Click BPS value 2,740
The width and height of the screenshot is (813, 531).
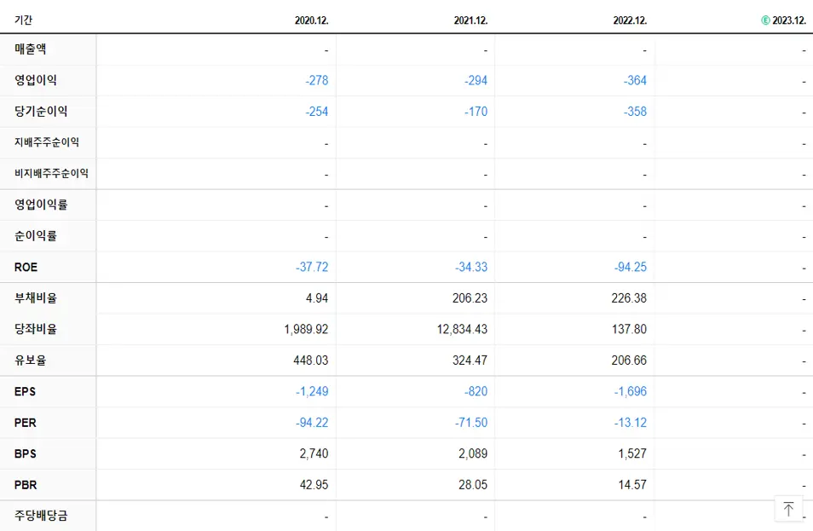pyautogui.click(x=314, y=453)
